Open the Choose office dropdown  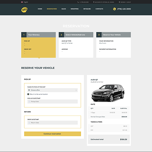click(53, 90)
